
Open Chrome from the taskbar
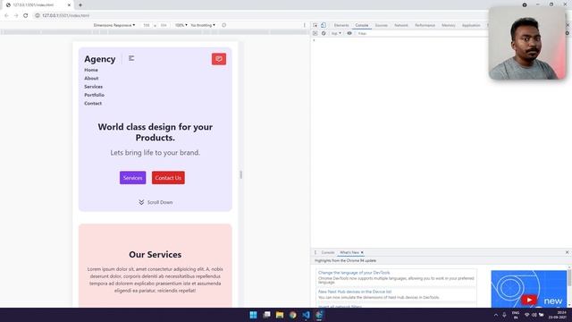[x=293, y=315]
